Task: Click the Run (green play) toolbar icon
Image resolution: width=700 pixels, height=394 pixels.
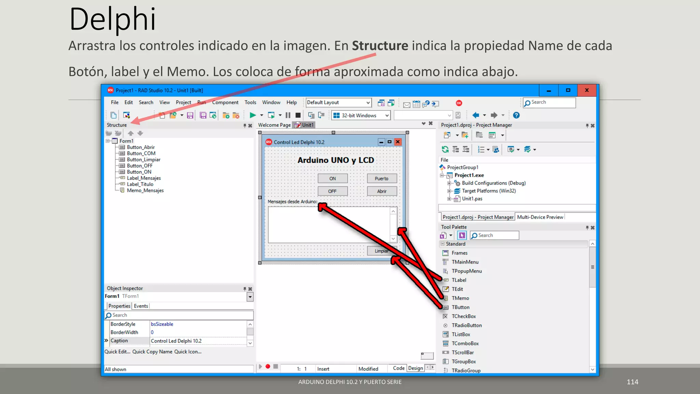Action: tap(253, 115)
